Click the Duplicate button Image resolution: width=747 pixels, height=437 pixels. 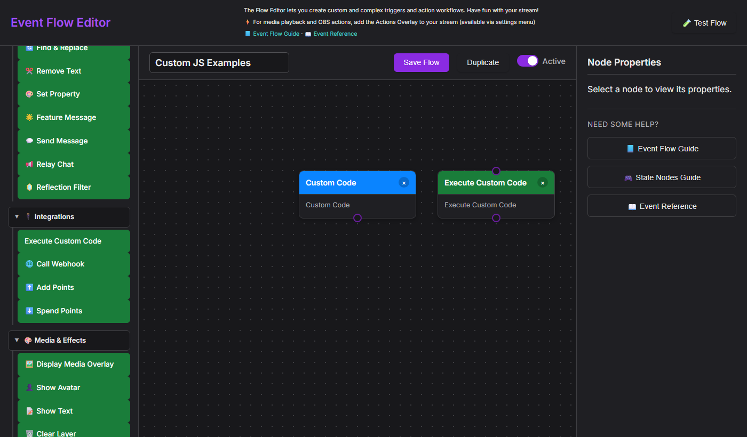click(x=483, y=62)
